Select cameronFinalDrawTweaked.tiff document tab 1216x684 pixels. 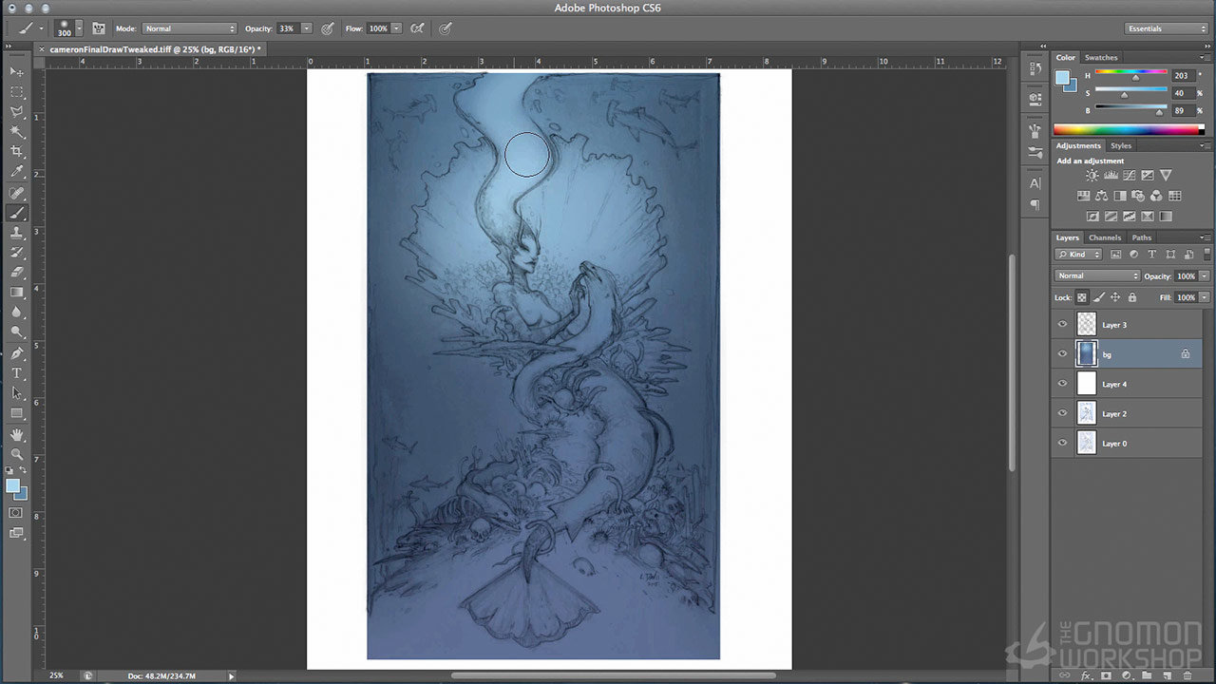click(x=155, y=48)
